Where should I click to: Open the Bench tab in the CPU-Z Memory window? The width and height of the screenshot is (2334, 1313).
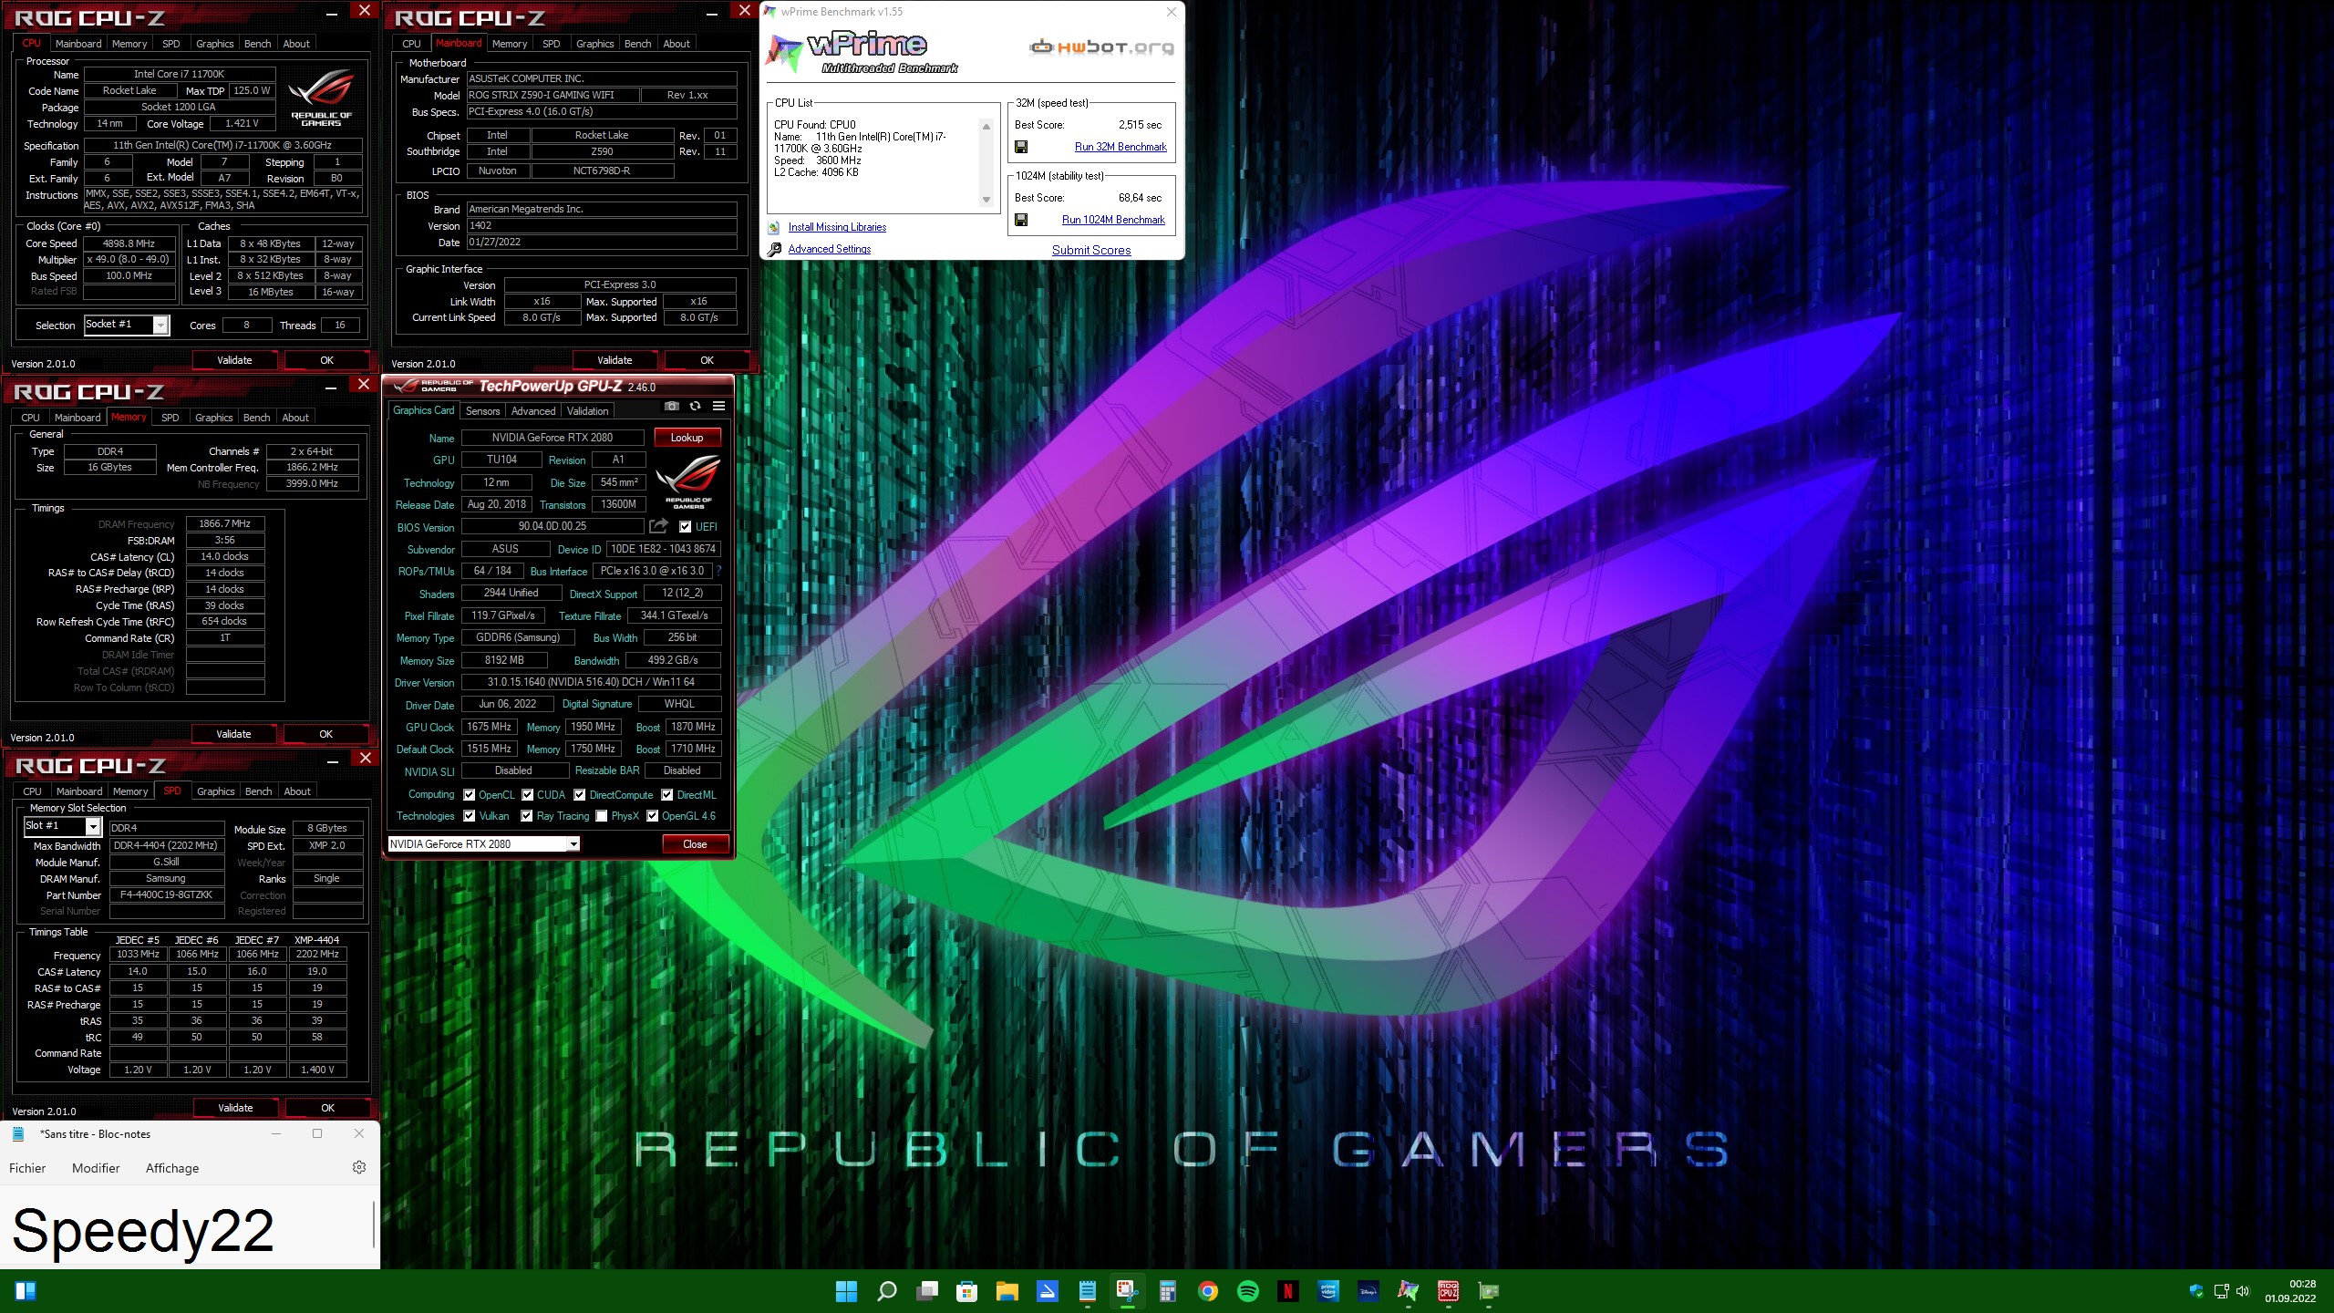click(256, 418)
